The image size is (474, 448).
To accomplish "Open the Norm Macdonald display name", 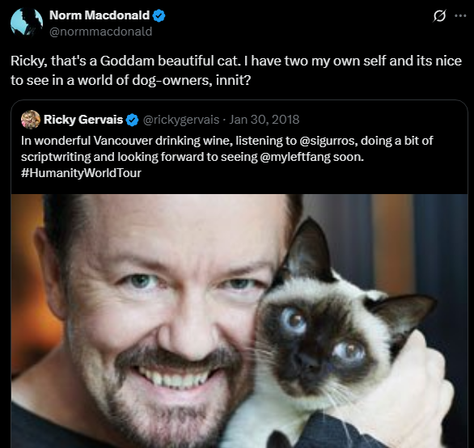I will 99,15.
